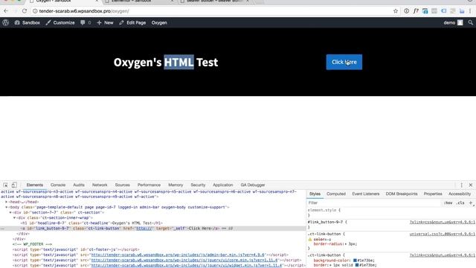The image size is (476, 268).
Task: Open the Event Listeners tab
Action: click(x=365, y=194)
